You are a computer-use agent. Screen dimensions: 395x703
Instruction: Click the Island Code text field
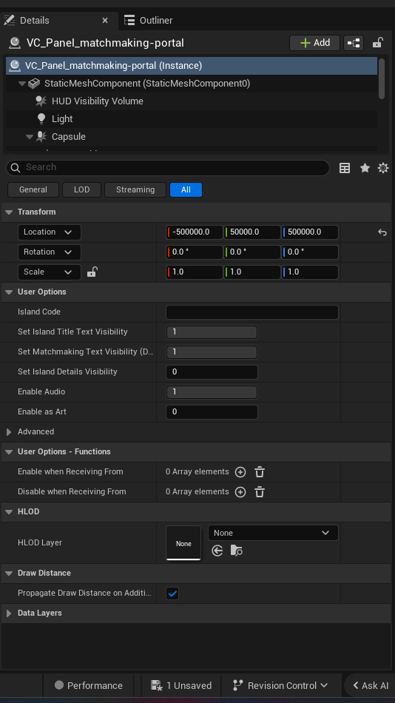(252, 312)
